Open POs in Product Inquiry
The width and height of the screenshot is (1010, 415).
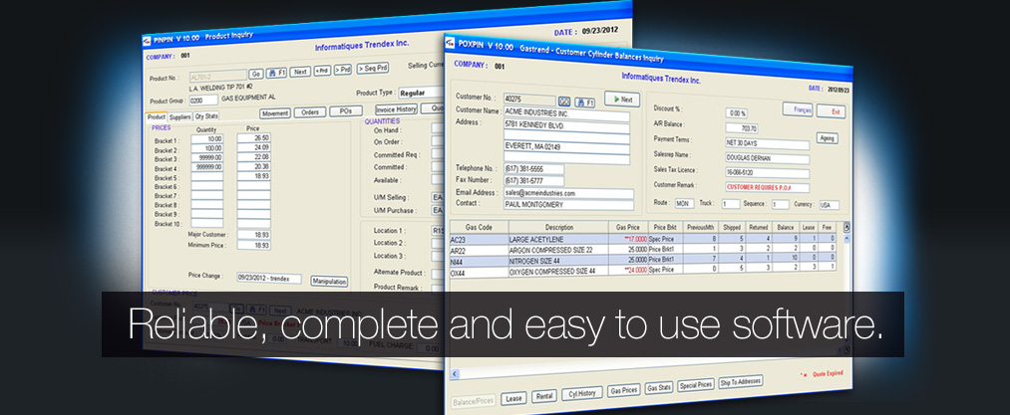pyautogui.click(x=346, y=110)
